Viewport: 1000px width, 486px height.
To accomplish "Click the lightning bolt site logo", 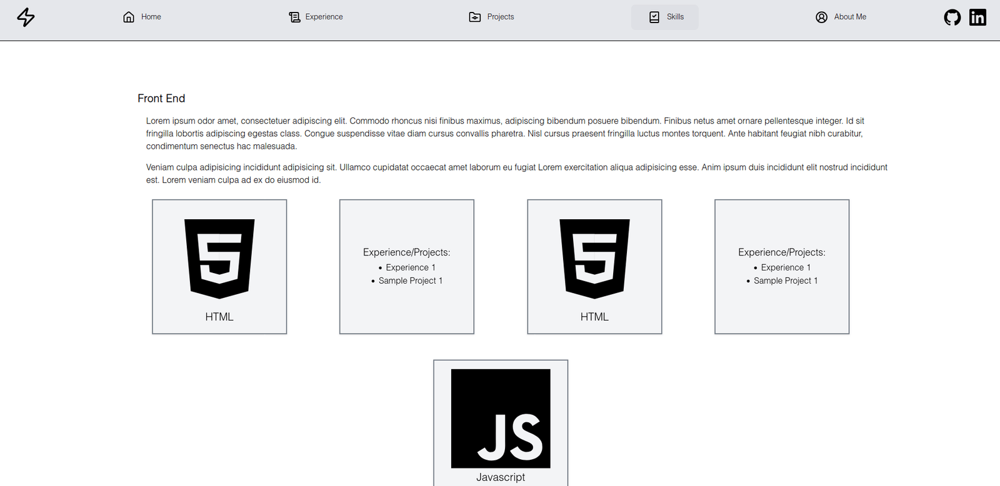I will pyautogui.click(x=26, y=17).
